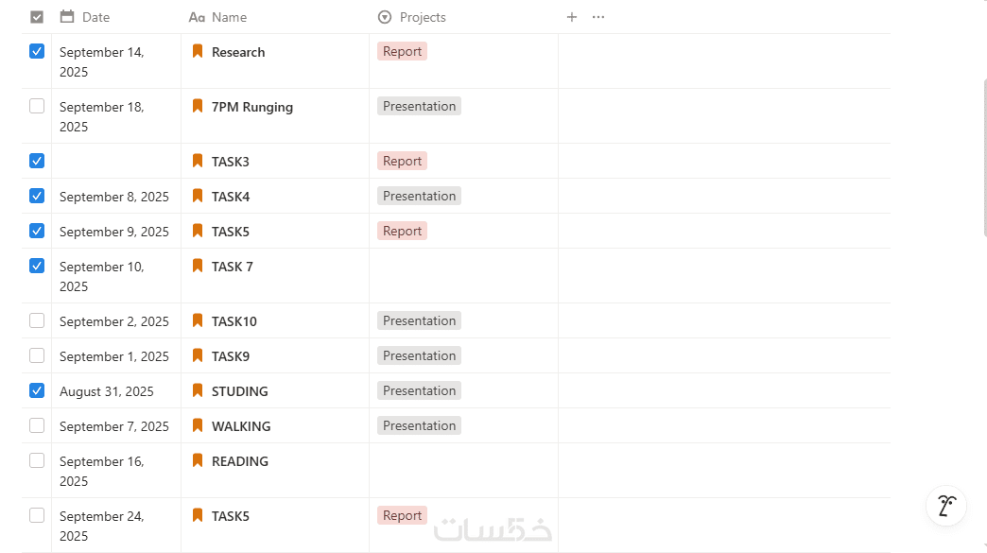Click the calendar icon in the Date header

click(x=67, y=17)
